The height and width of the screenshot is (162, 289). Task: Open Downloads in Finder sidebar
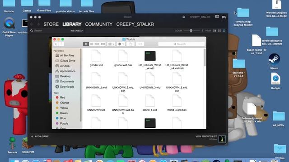[66, 87]
